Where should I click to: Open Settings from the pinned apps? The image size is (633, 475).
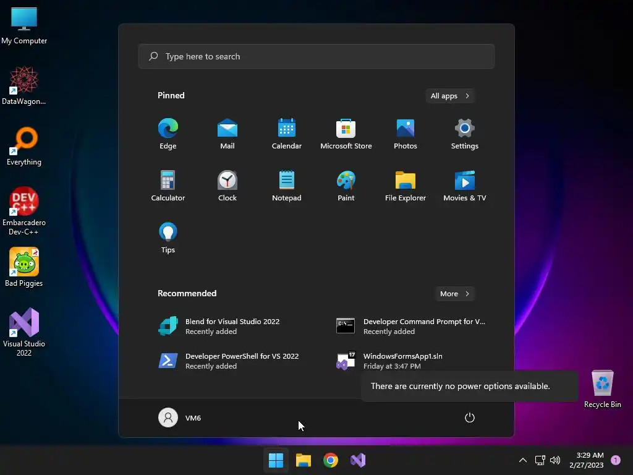point(465,134)
